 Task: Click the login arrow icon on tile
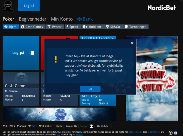point(31,53)
